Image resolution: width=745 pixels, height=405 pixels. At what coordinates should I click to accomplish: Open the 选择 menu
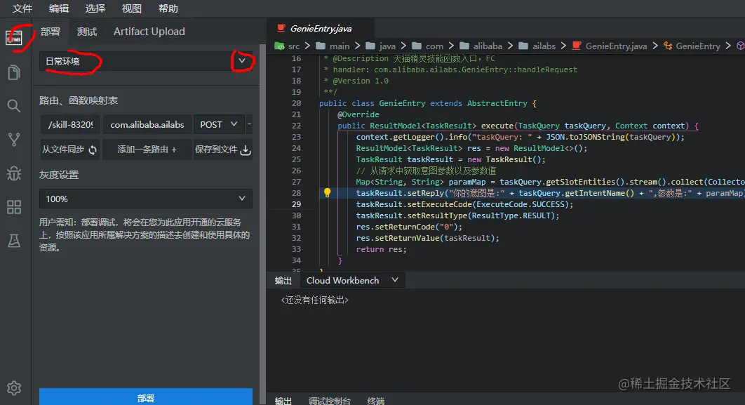tap(95, 8)
